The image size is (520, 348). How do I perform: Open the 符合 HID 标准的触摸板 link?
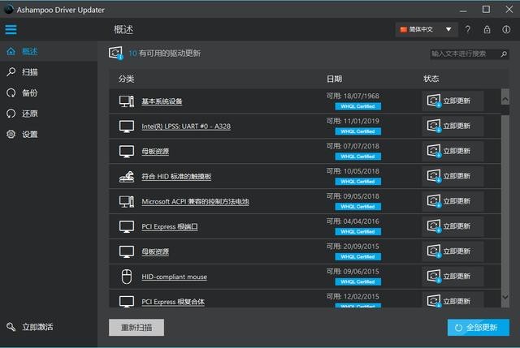pyautogui.click(x=176, y=177)
